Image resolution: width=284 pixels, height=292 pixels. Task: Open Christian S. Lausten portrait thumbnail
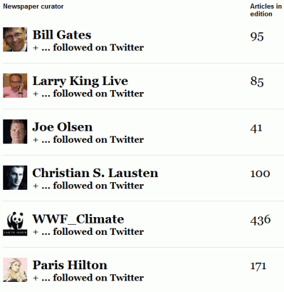tap(15, 178)
